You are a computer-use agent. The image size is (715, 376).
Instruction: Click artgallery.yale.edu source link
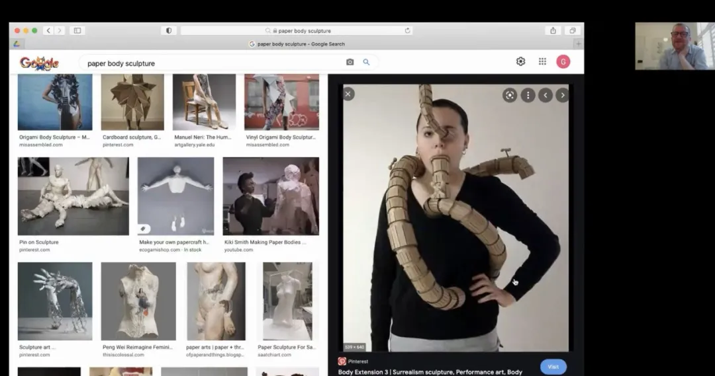pos(194,145)
